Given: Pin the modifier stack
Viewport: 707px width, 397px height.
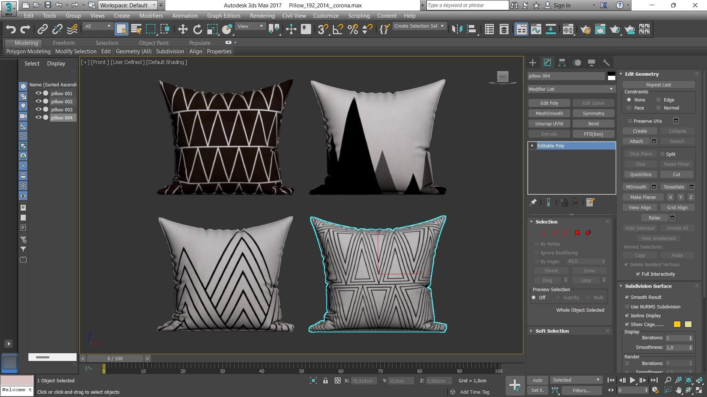Looking at the screenshot, I should coord(533,203).
